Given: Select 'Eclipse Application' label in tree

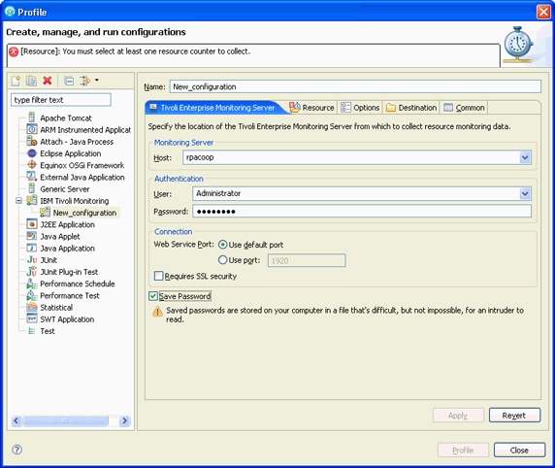Looking at the screenshot, I should pyautogui.click(x=71, y=153).
